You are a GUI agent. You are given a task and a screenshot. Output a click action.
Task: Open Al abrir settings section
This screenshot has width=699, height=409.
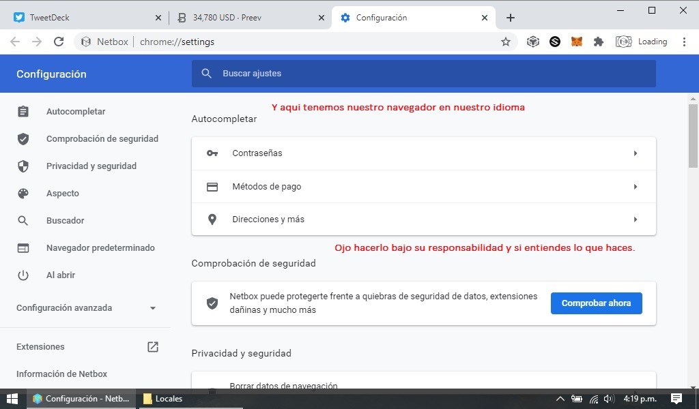tap(61, 275)
